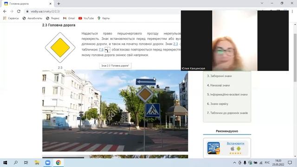
Task: Expand the hidden system tray icons
Action: (234, 163)
